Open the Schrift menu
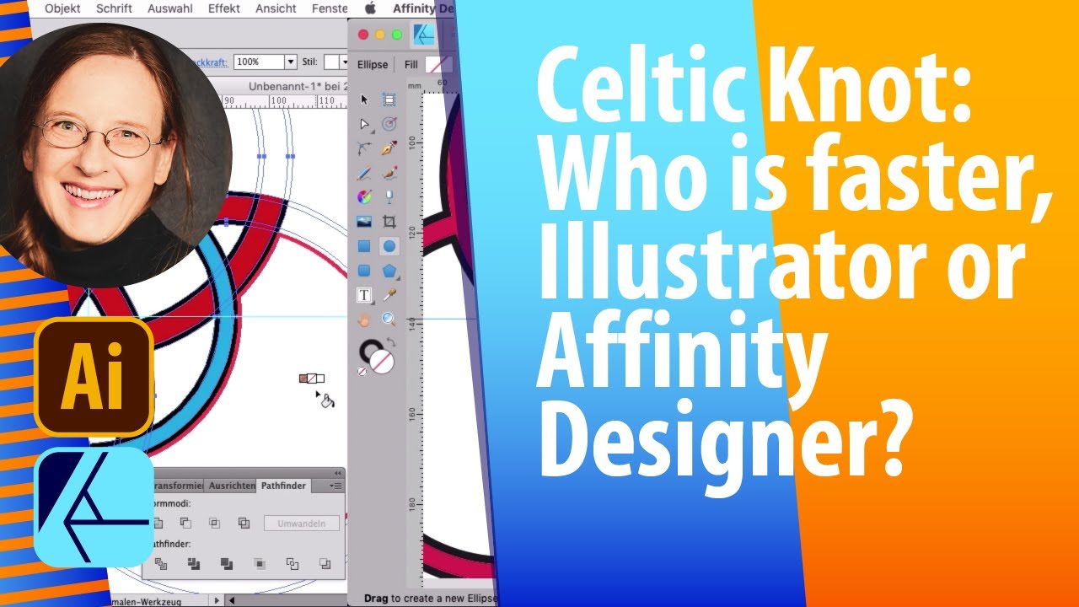 click(x=114, y=8)
